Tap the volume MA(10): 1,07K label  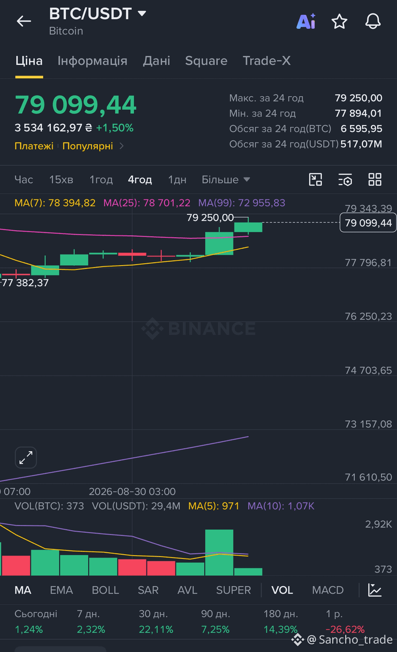281,506
